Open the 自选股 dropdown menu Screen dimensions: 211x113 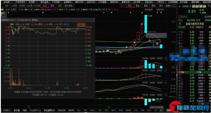click(7, 2)
